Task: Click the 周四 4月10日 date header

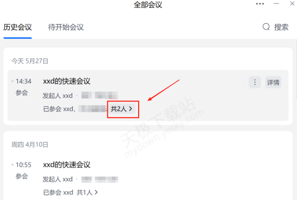Action: 30,145
